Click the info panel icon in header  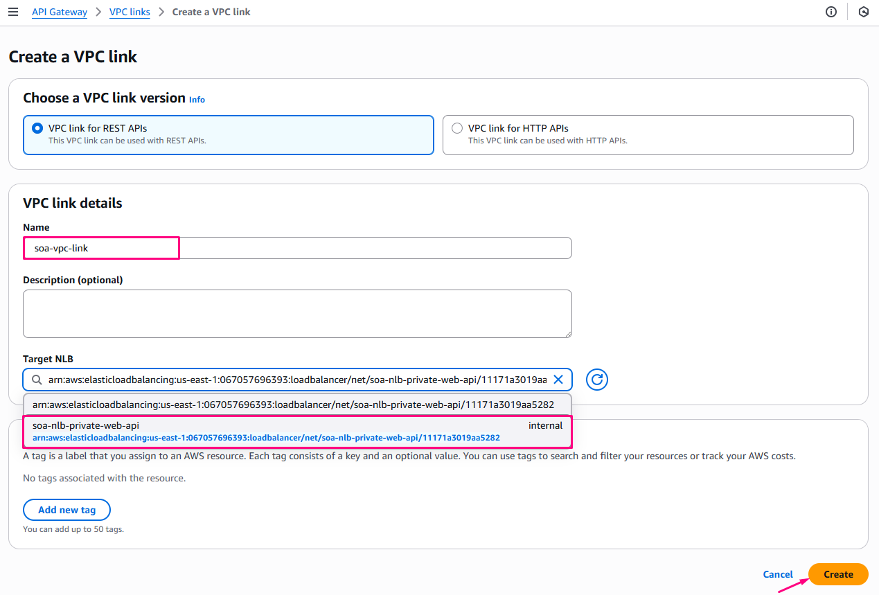[x=831, y=12]
